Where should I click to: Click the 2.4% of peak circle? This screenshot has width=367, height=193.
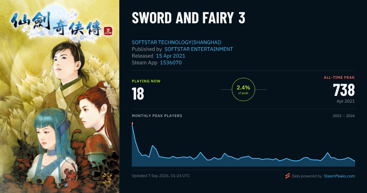(243, 89)
